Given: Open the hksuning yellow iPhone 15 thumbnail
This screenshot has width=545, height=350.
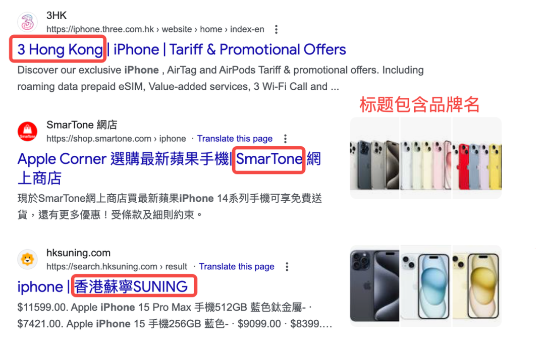Looking at the screenshot, I should click(477, 286).
